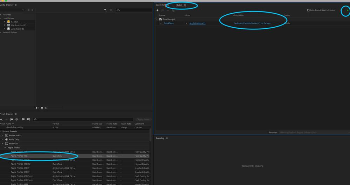
Task: Enable Auto-Encode Watch Folders checkbox
Action: pos(308,10)
